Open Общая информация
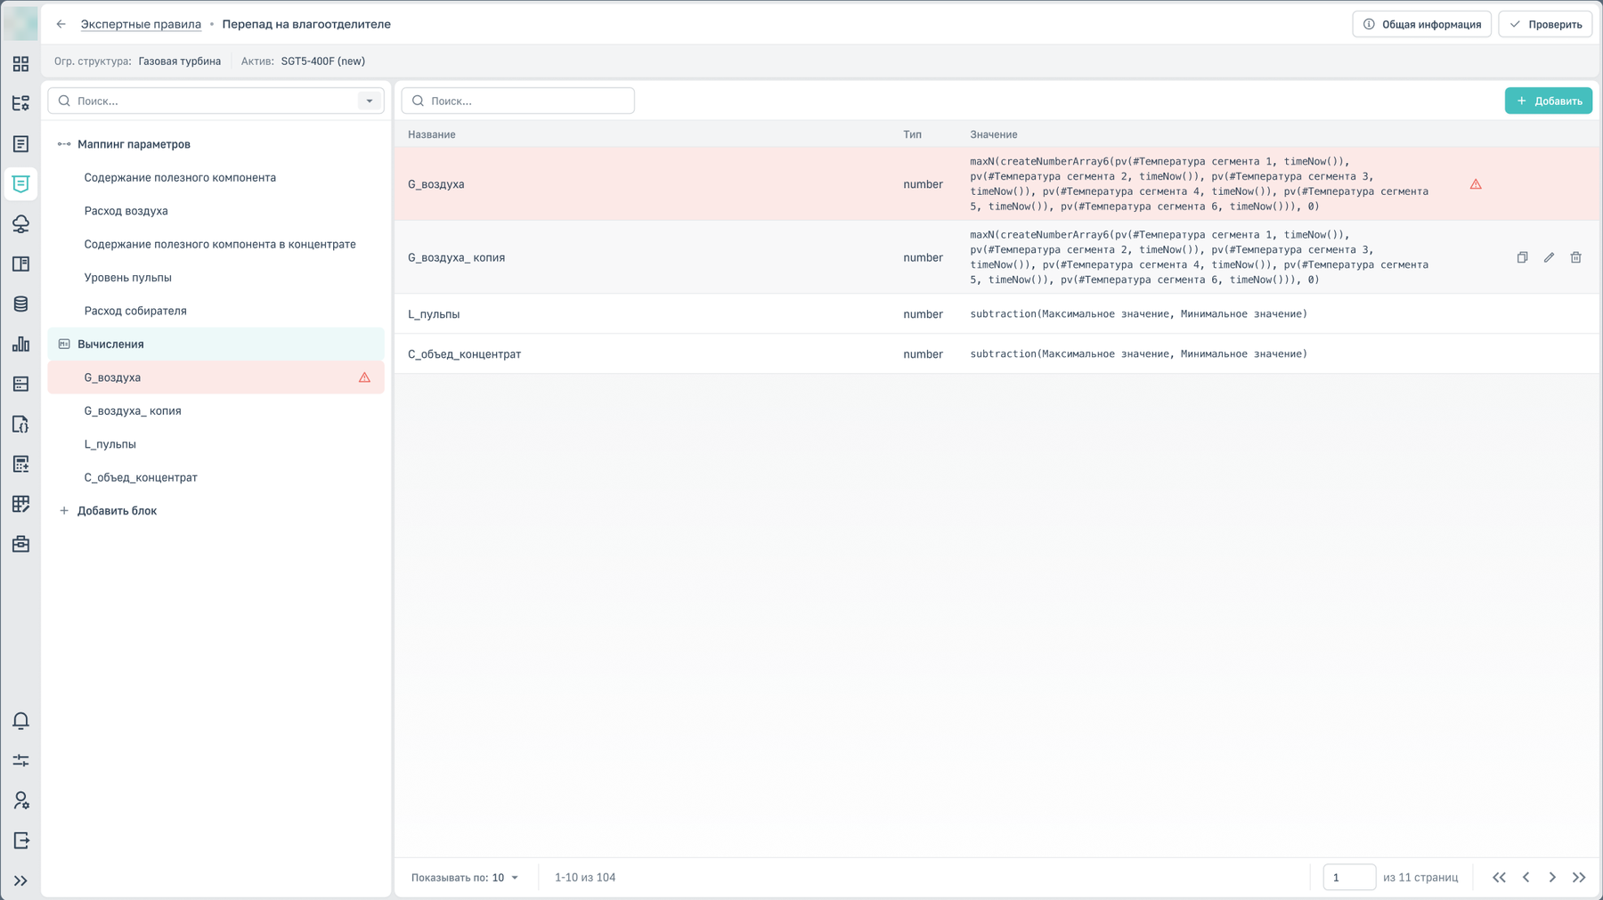Screen dimensions: 1603x900 1421,24
